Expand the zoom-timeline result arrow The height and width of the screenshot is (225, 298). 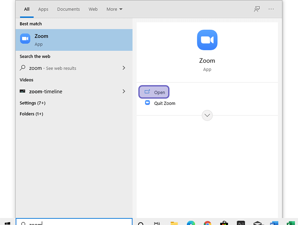[x=124, y=91]
